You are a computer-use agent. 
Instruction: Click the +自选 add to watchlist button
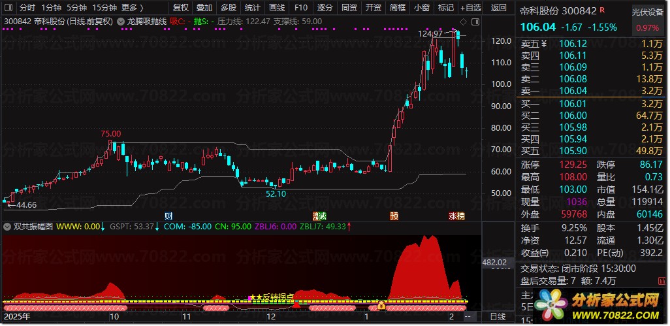[x=470, y=7]
